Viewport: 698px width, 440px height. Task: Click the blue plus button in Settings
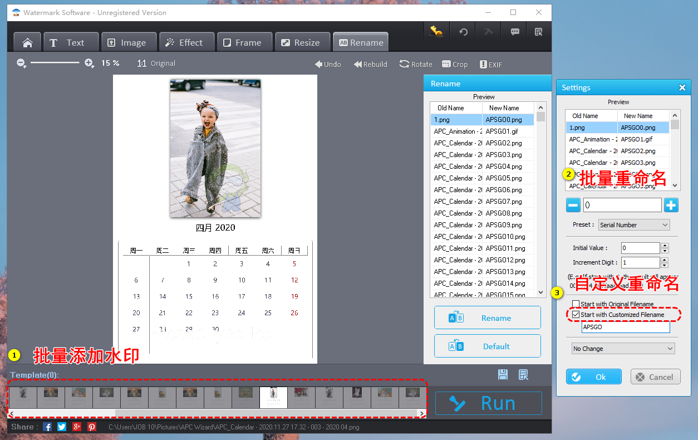pos(671,205)
